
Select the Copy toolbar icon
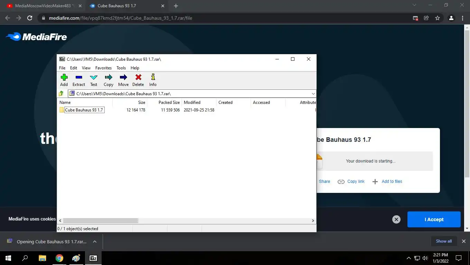[x=109, y=80]
